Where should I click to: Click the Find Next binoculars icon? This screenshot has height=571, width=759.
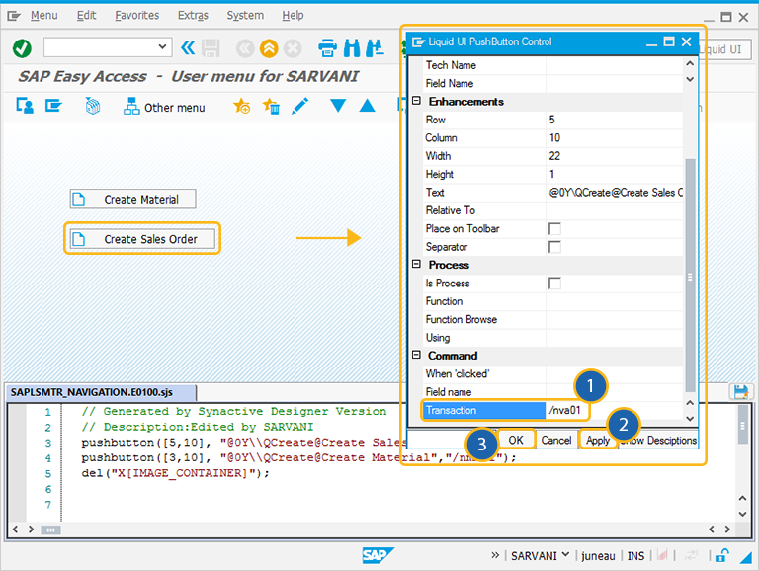[376, 47]
